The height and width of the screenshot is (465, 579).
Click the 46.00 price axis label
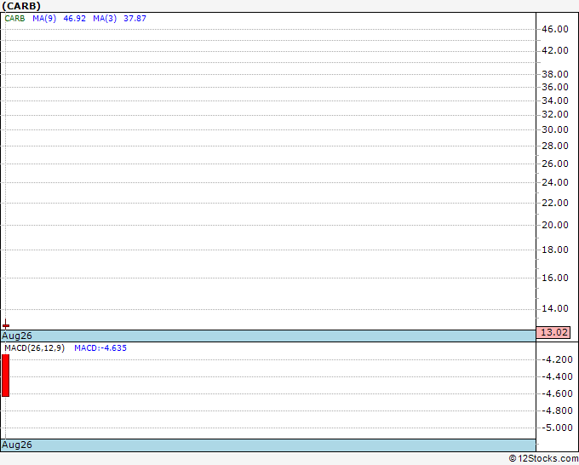[x=555, y=29]
